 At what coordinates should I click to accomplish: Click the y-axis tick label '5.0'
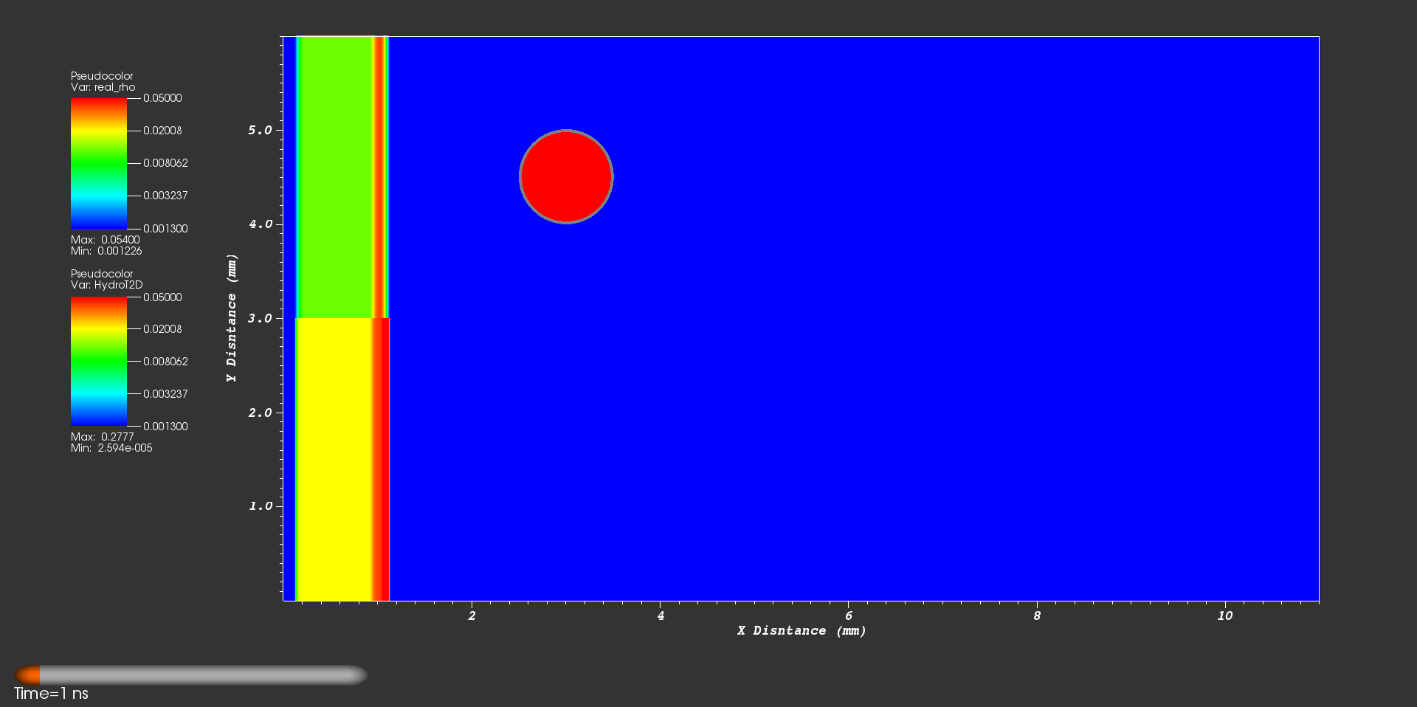pos(261,130)
